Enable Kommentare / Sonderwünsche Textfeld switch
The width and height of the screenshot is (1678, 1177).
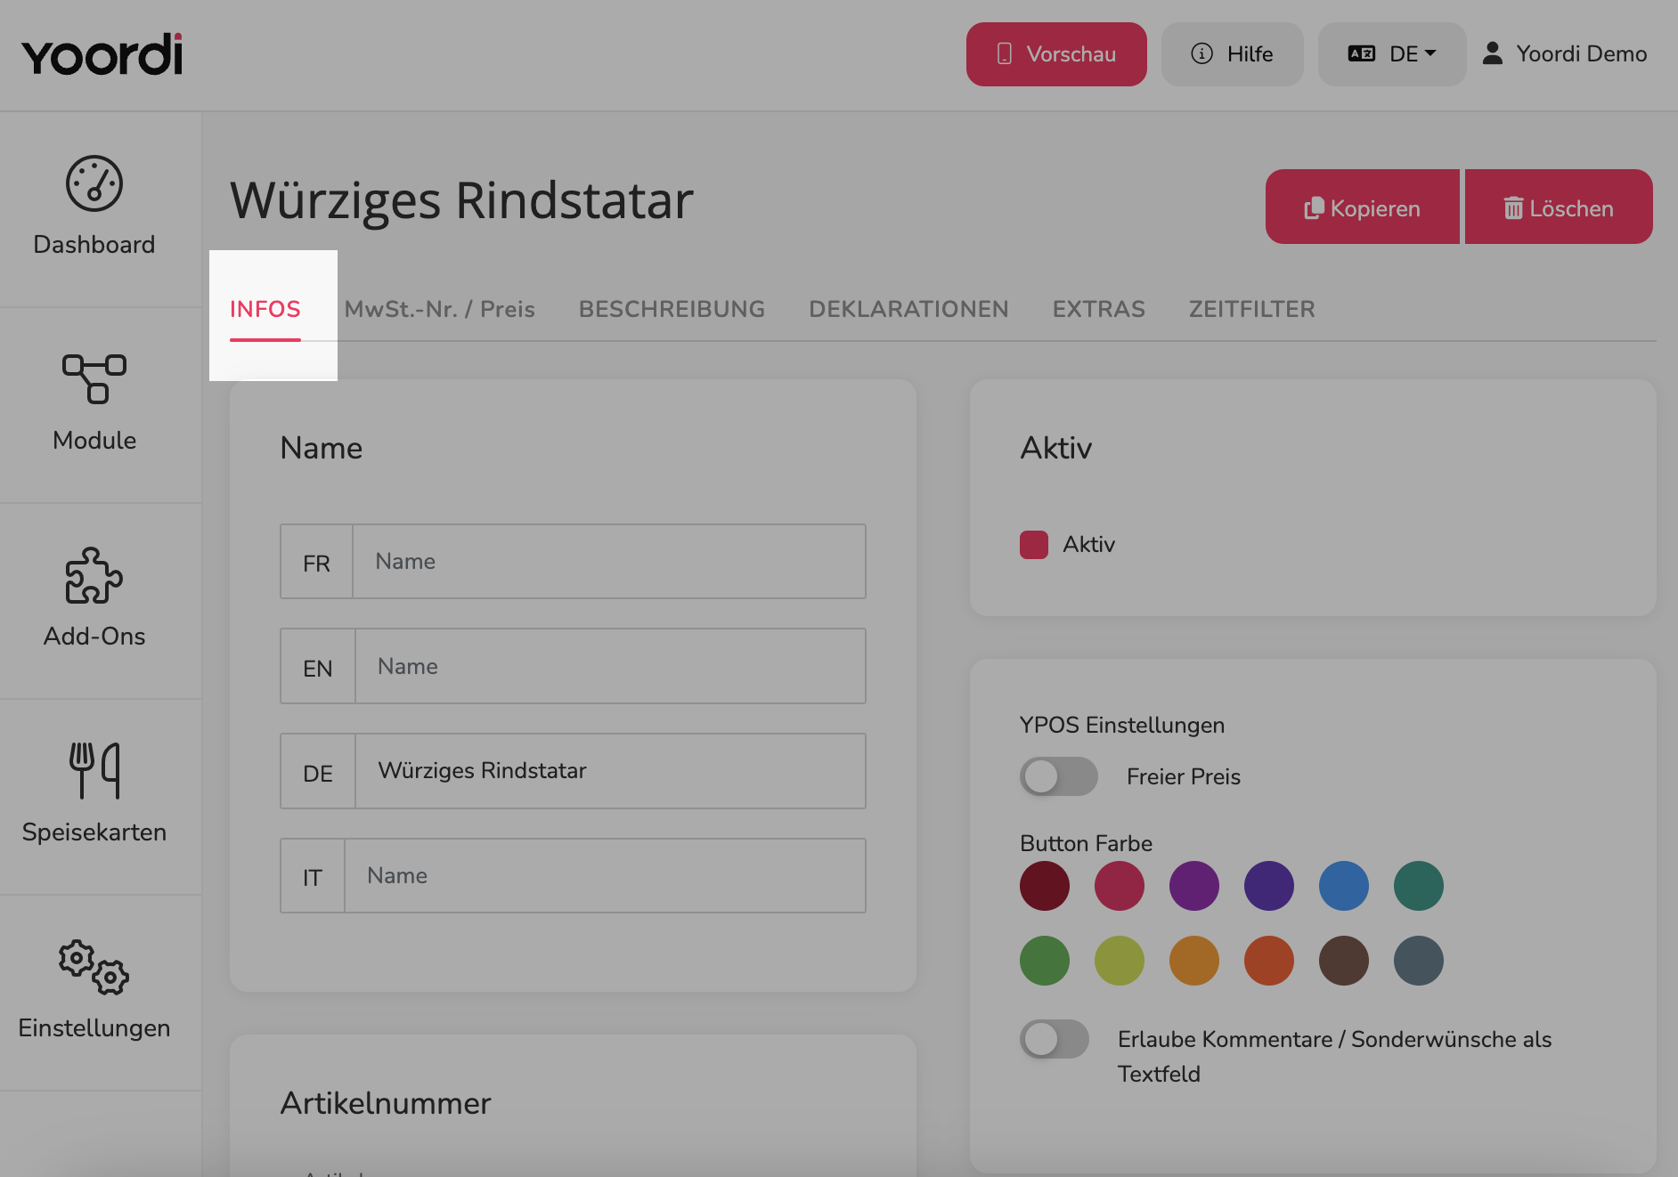tap(1055, 1039)
